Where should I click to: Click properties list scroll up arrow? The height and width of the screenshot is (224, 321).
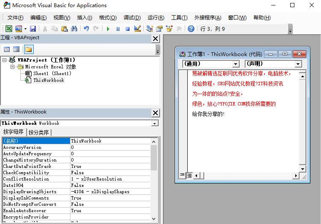[x=154, y=142]
